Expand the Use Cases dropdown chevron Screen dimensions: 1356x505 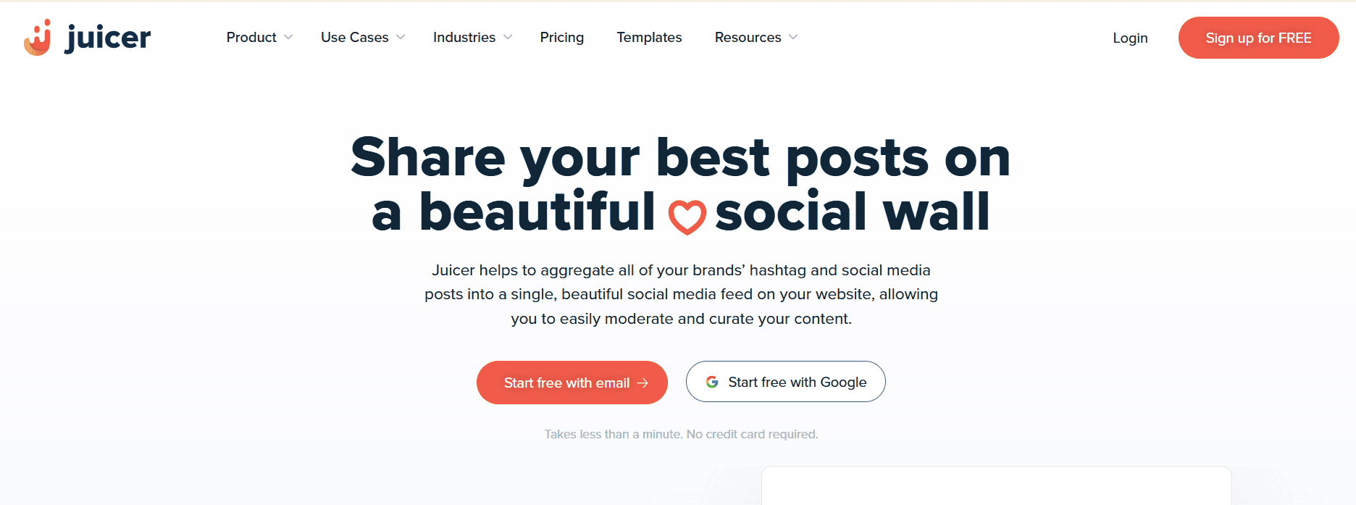(x=401, y=37)
